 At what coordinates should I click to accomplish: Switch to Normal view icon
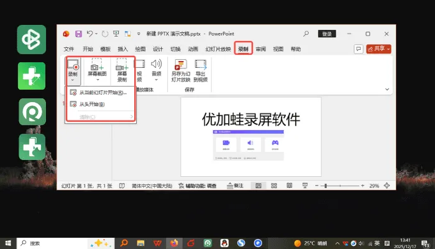259,186
